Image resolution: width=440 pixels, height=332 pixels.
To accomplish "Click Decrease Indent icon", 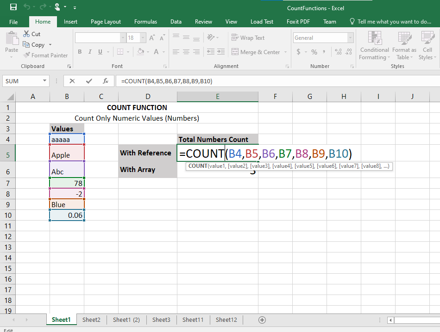I will click(x=210, y=51).
